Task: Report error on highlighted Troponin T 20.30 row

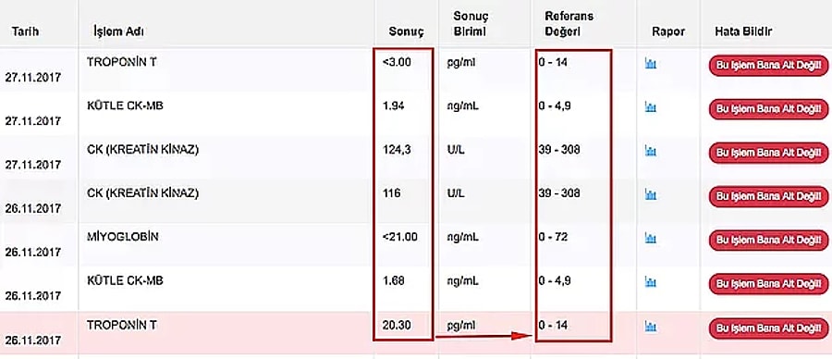Action: click(x=768, y=328)
